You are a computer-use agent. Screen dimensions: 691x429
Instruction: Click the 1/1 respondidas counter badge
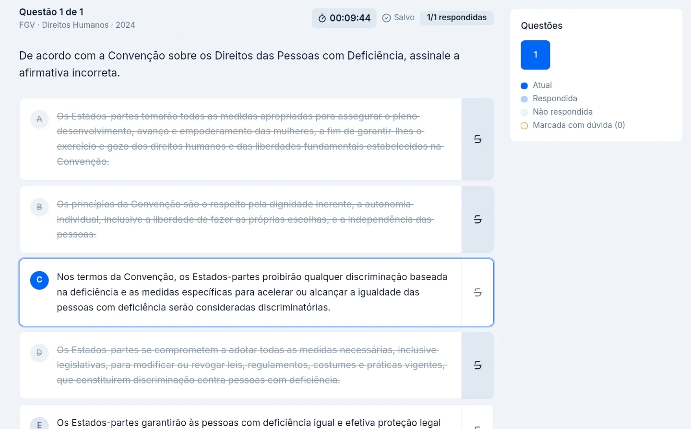[x=457, y=18]
